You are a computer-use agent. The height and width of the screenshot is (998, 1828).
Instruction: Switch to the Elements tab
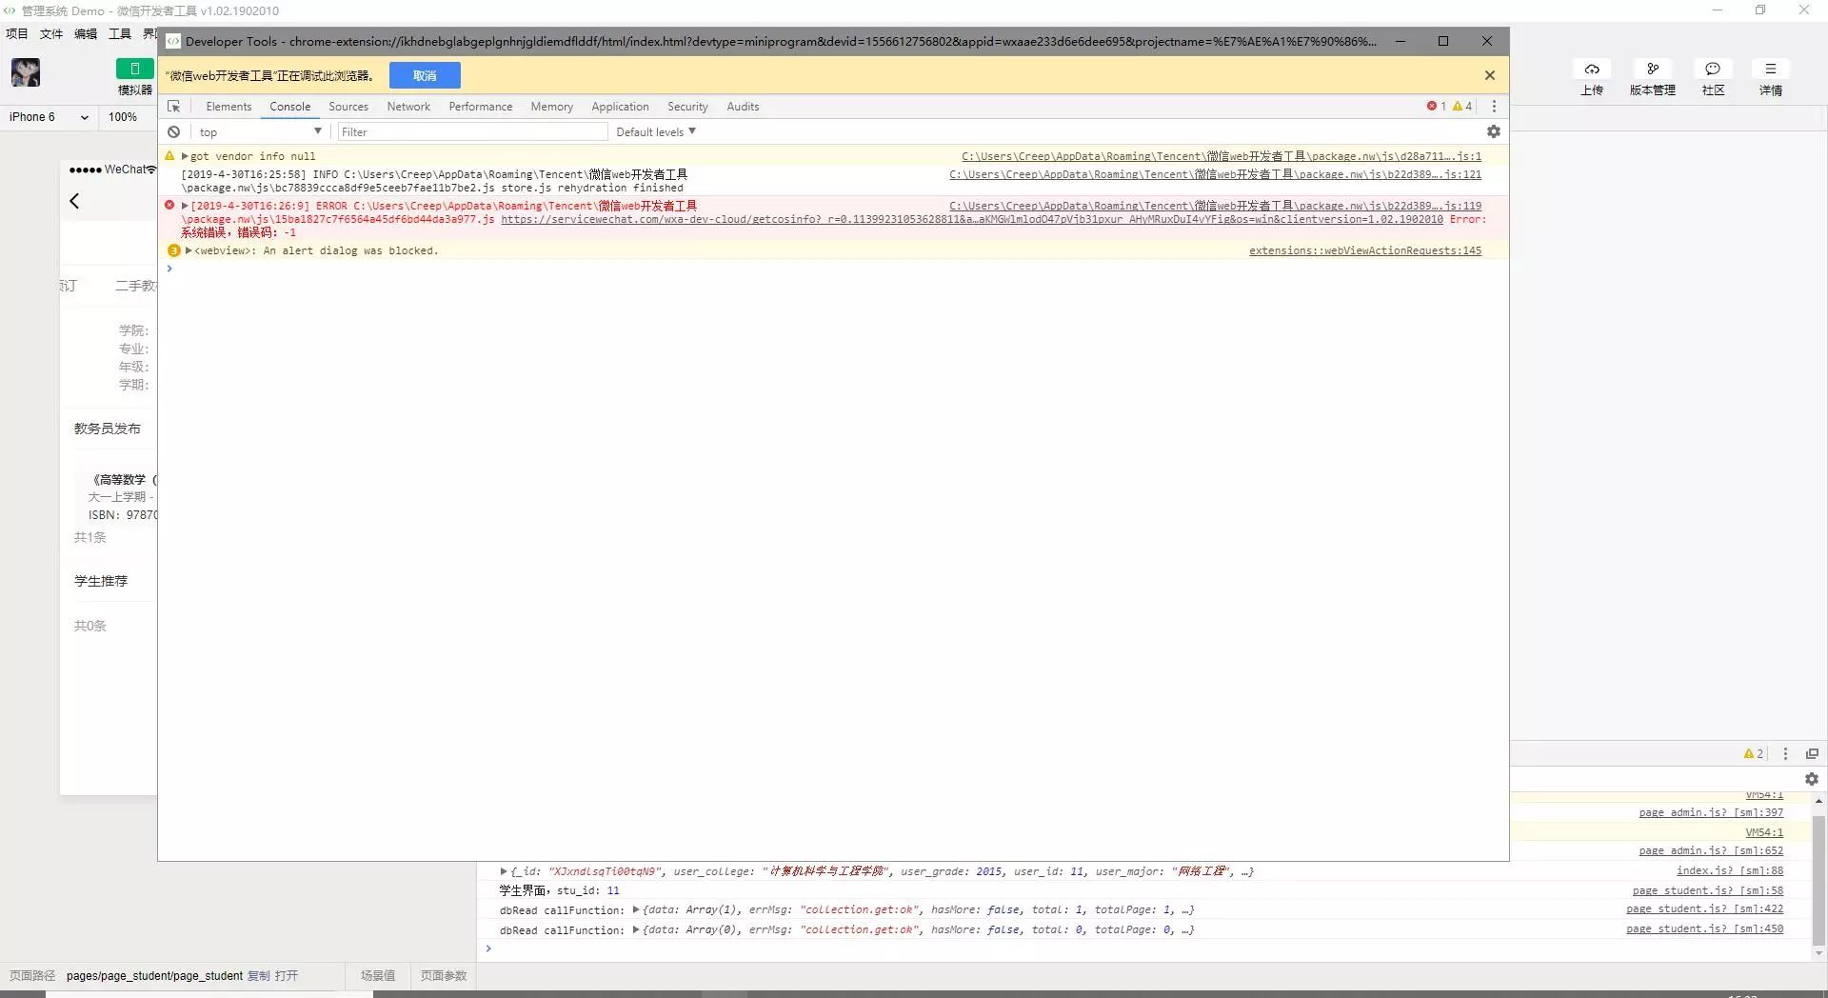pos(228,107)
